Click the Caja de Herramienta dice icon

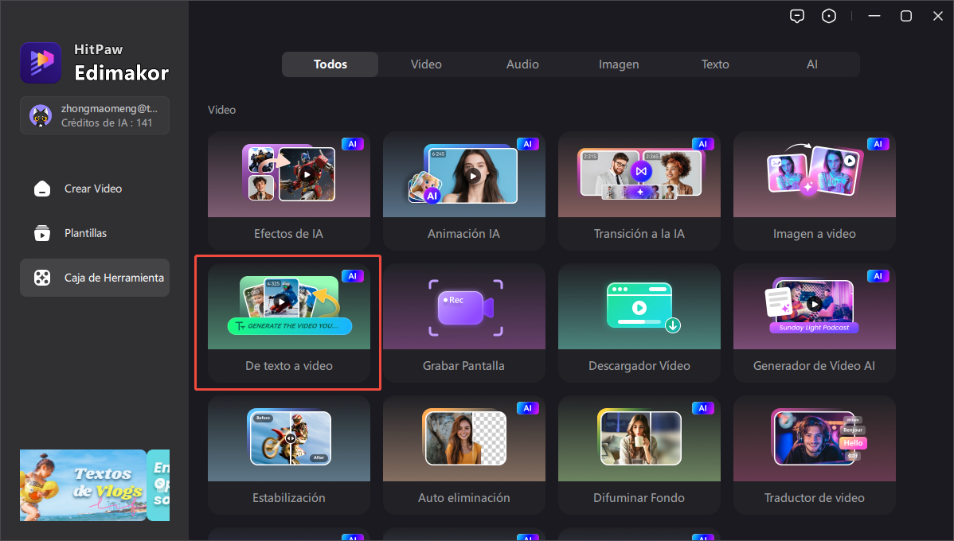[42, 278]
